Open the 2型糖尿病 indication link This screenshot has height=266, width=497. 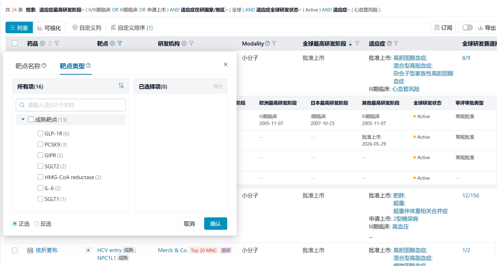pyautogui.click(x=406, y=219)
